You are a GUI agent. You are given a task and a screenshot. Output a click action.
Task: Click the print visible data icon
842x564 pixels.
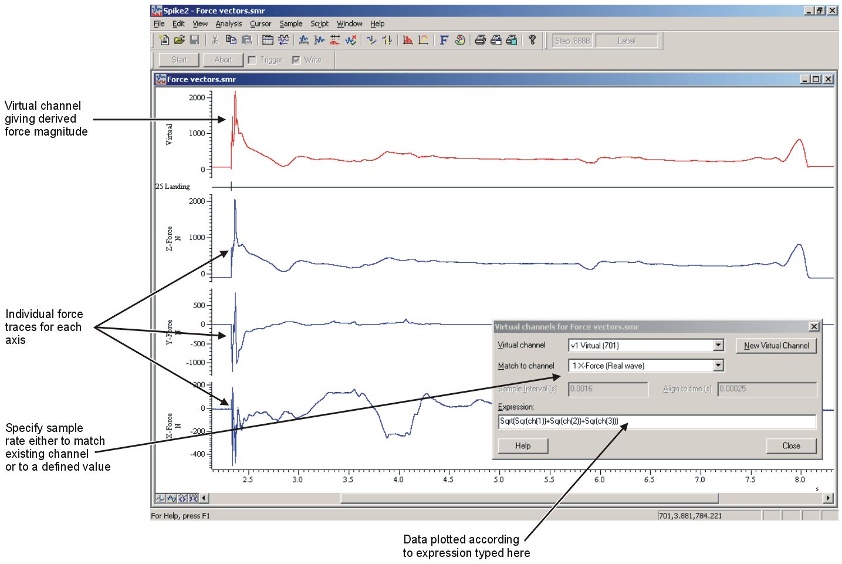[x=496, y=40]
